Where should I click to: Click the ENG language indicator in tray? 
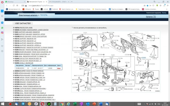click(x=159, y=104)
